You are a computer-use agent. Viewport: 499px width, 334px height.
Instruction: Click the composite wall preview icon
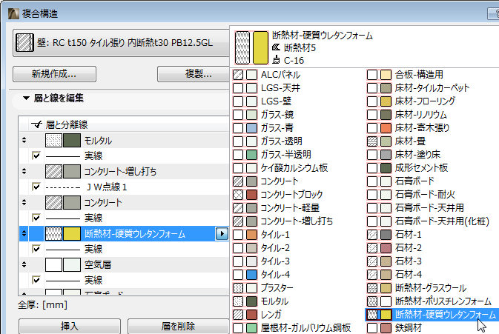24,43
